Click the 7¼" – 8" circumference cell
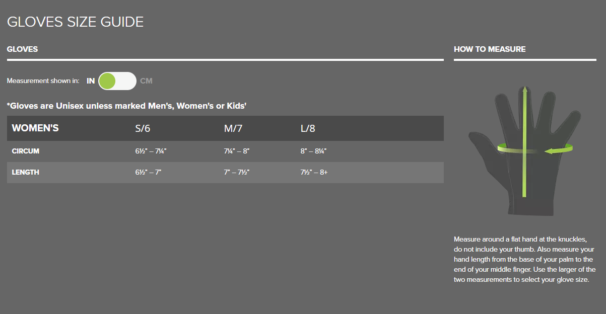Viewport: 606px width, 314px height. click(237, 151)
